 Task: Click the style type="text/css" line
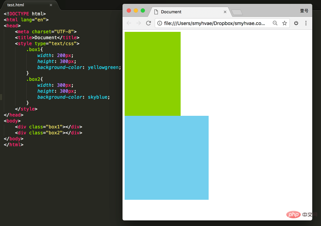coord(47,43)
